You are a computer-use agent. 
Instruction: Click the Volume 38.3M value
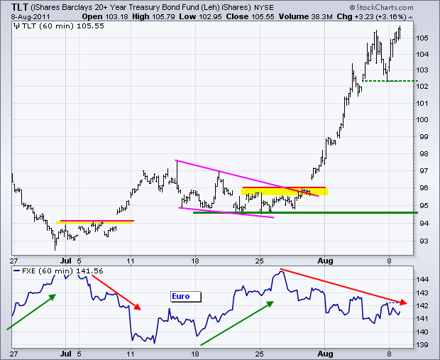tap(305, 16)
